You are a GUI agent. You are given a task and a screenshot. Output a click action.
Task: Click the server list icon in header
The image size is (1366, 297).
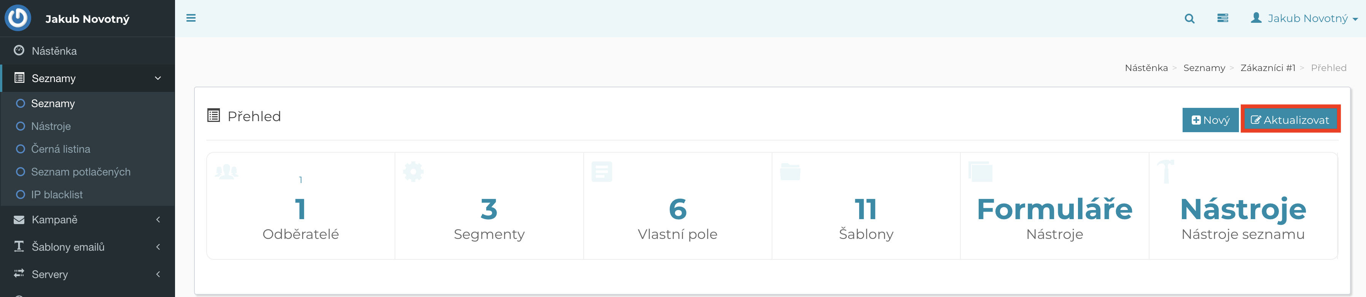1223,19
